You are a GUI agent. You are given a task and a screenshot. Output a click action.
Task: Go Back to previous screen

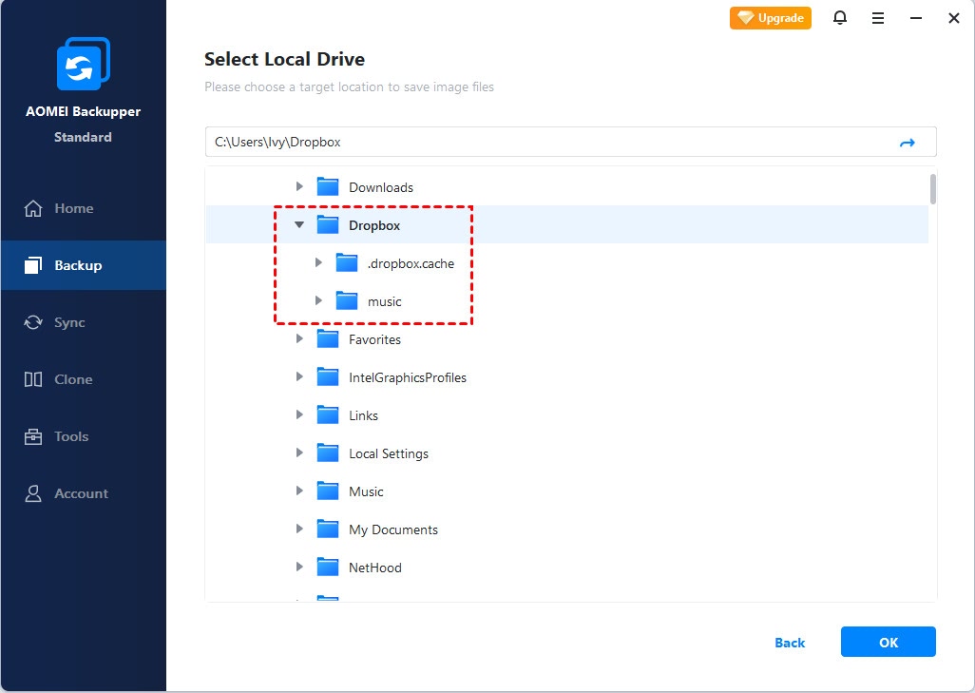coord(790,643)
